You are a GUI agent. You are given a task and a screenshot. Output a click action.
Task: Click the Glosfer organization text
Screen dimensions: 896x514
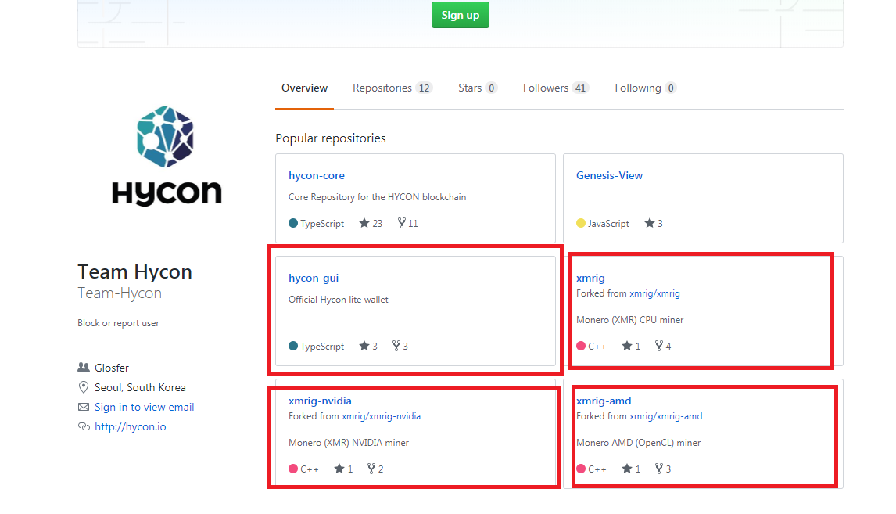pos(112,368)
